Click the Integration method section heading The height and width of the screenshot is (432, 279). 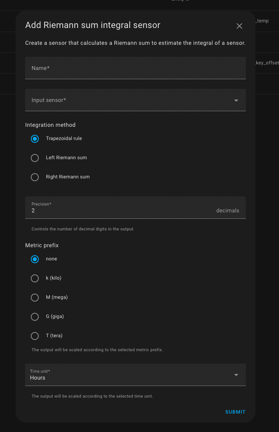[50, 125]
